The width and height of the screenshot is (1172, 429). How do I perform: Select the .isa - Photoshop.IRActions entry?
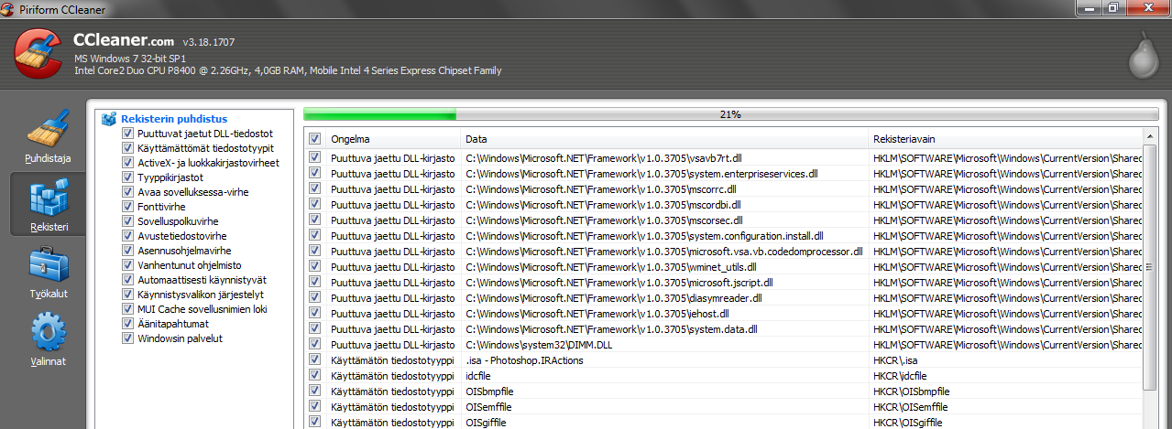pos(524,360)
